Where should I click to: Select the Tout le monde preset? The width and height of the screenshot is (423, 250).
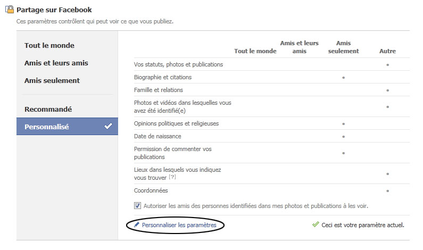click(49, 45)
